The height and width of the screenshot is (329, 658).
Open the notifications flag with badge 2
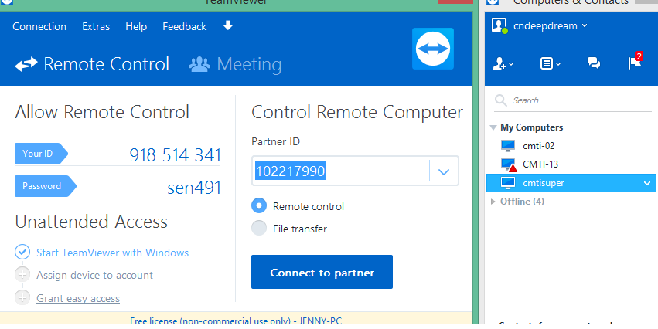(635, 62)
